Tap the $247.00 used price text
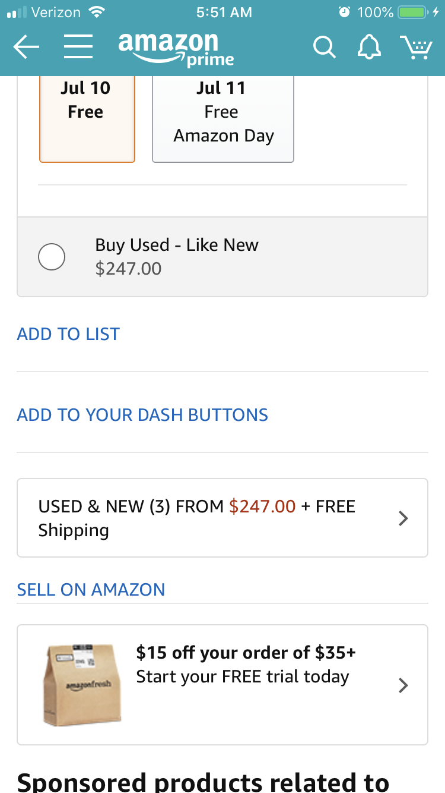Screen dimensions: 445x793 (x=128, y=269)
